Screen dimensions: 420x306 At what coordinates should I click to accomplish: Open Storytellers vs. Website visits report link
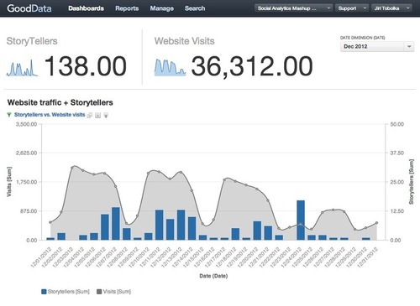coord(50,115)
